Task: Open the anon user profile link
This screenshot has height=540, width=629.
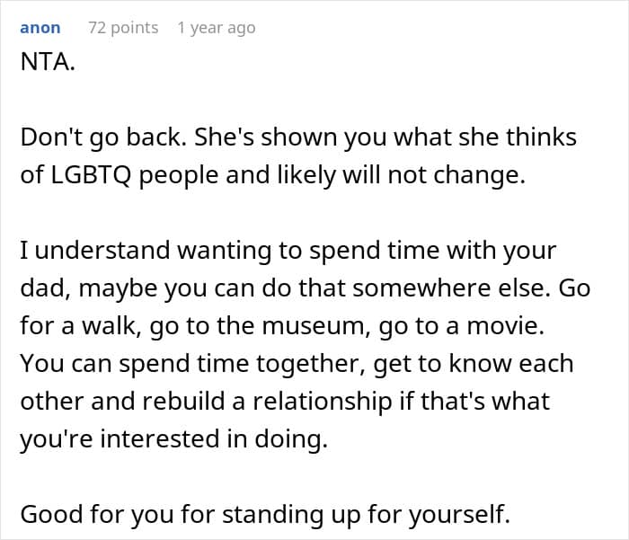Action: click(40, 28)
